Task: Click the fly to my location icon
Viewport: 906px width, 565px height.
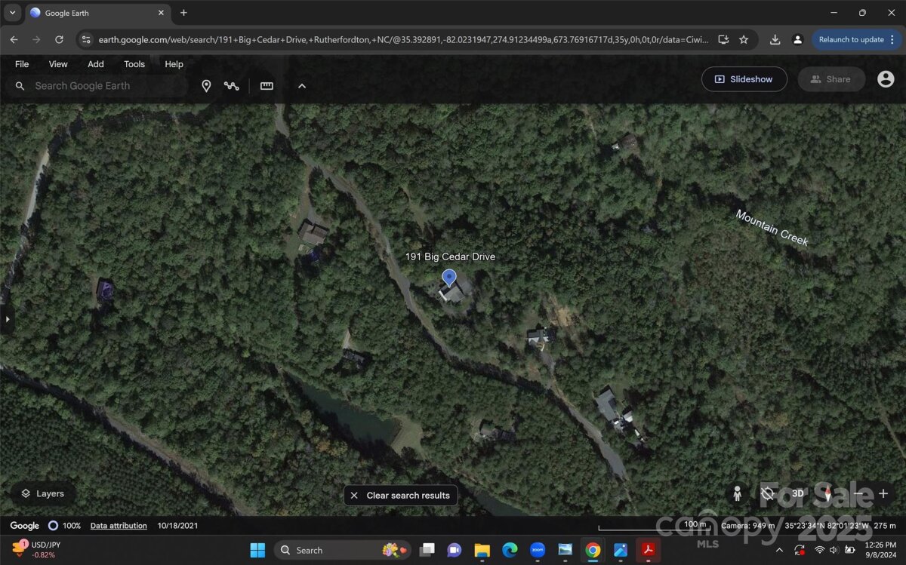Action: 768,494
